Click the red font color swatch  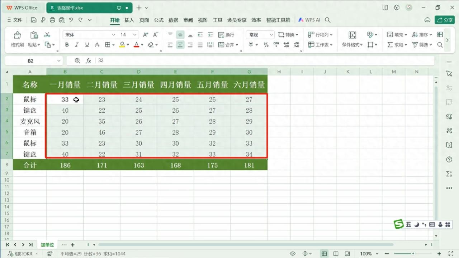pyautogui.click(x=136, y=45)
